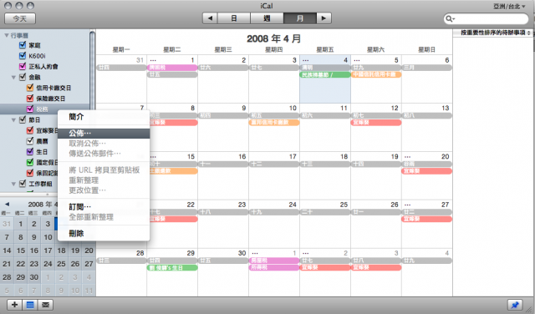The image size is (535, 314).
Task: Uncheck the 金融 group checkbox
Action: tap(23, 77)
